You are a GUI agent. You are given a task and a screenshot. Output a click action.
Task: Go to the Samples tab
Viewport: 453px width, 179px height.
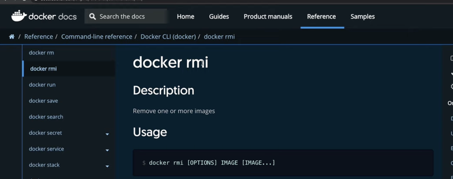(x=363, y=17)
